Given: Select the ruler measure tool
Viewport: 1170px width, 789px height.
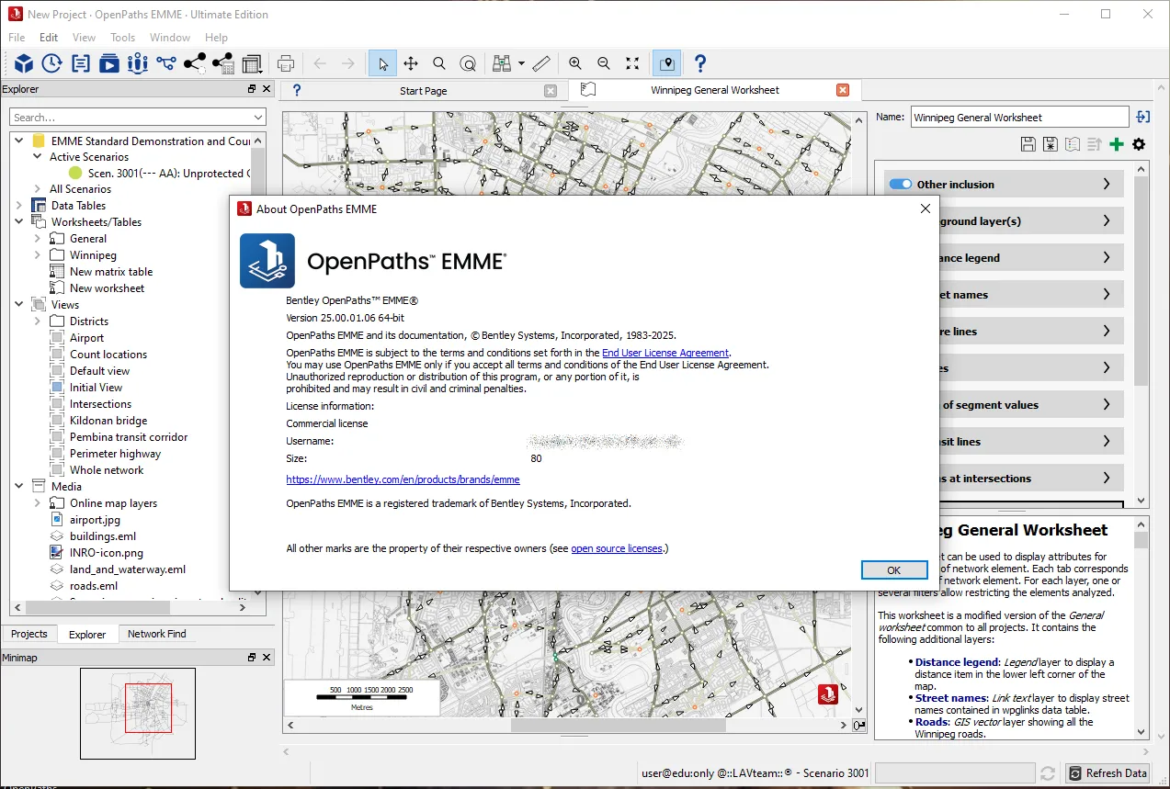Looking at the screenshot, I should pos(541,63).
